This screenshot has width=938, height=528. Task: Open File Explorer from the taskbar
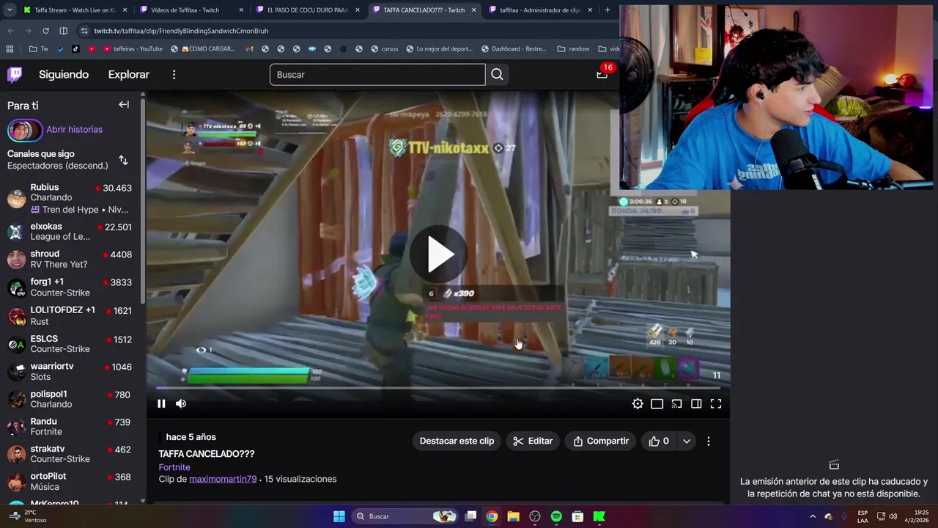513,516
